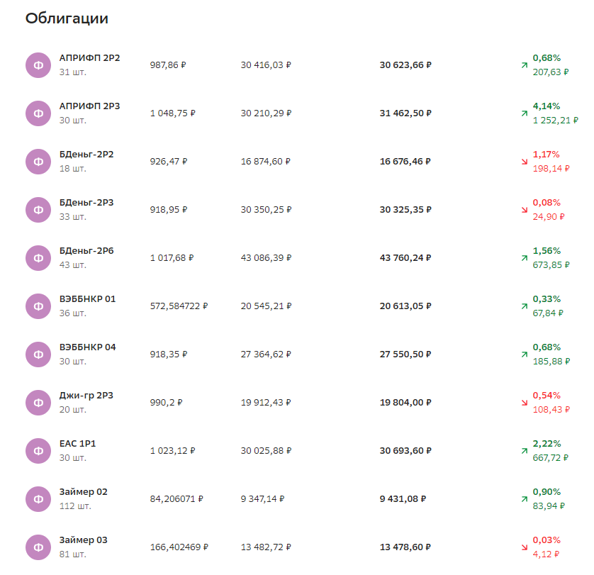The height and width of the screenshot is (575, 594).
Task: Click the 2,22% gain for ЕАС 1Р1
Action: coord(547,444)
